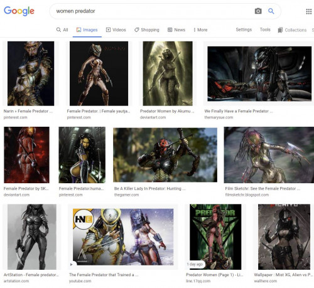Open the 'Female Predator. | Female yautja' image

pyautogui.click(x=99, y=73)
